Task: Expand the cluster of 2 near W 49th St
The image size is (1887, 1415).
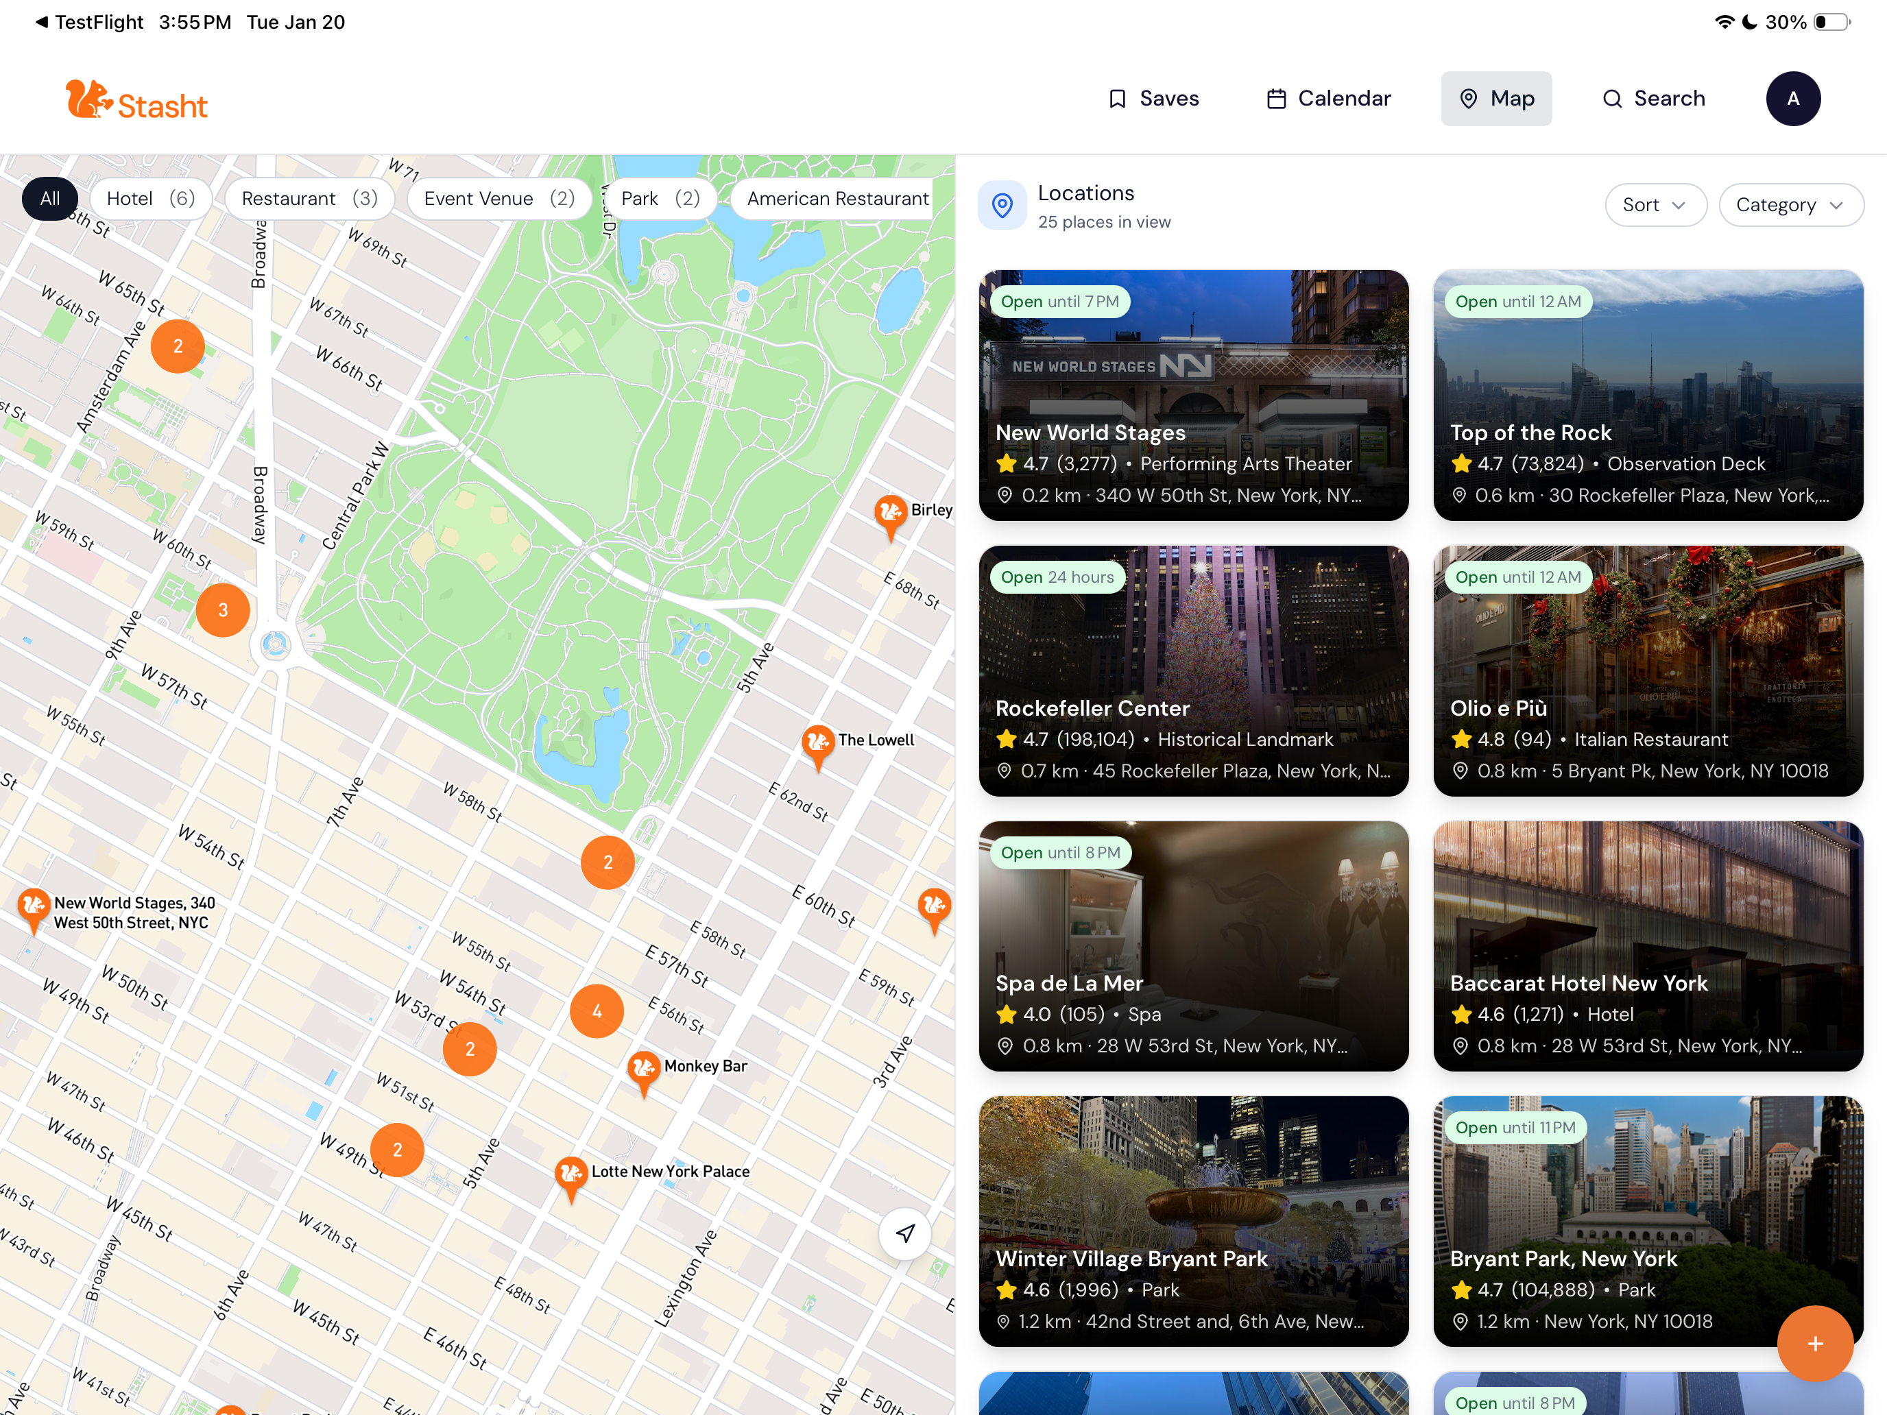Action: 397,1150
